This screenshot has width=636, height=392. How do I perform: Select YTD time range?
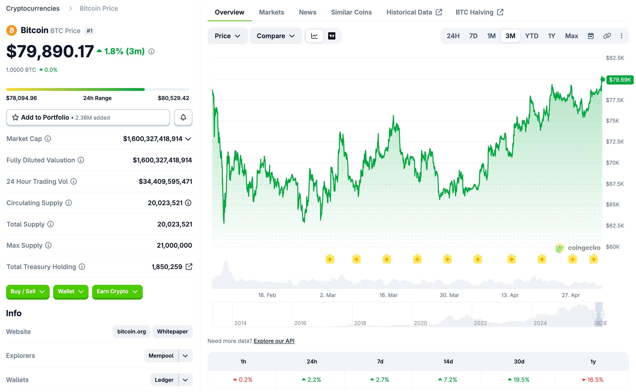(x=532, y=36)
